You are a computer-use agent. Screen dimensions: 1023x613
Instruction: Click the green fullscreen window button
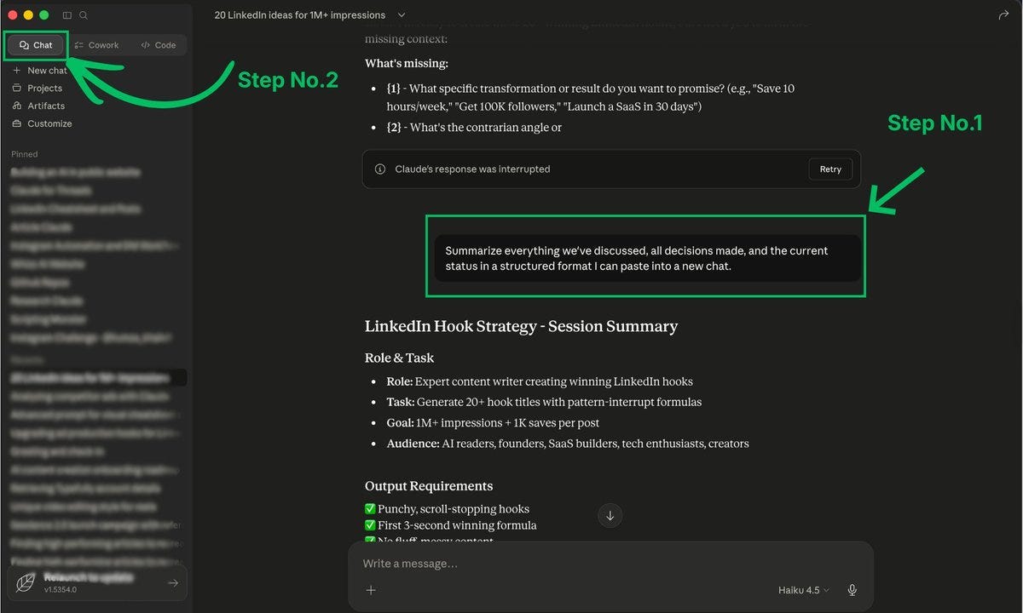tap(44, 15)
